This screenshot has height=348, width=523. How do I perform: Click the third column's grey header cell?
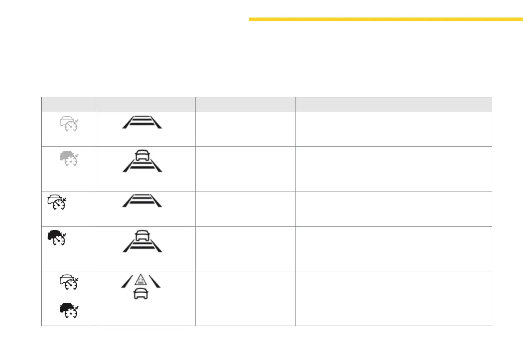tap(245, 104)
